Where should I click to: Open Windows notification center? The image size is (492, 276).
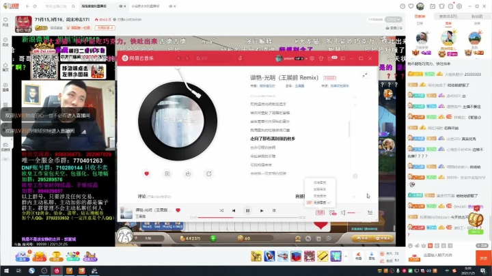pos(484,271)
